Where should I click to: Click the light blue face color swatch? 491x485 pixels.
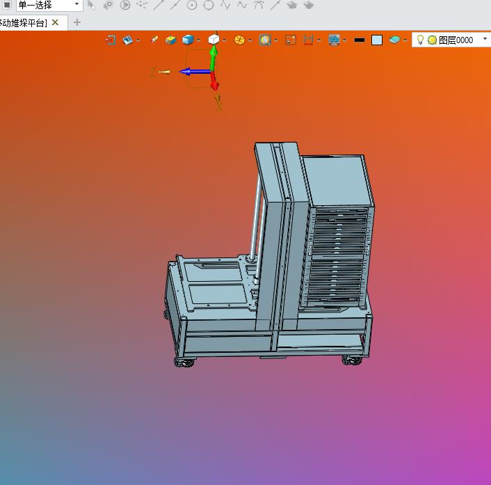(377, 40)
